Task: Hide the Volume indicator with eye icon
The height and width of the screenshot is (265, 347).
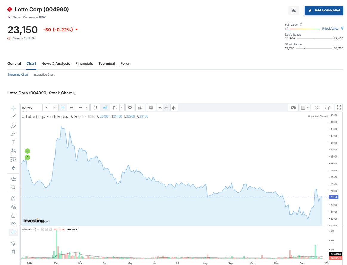Action: coord(42,229)
